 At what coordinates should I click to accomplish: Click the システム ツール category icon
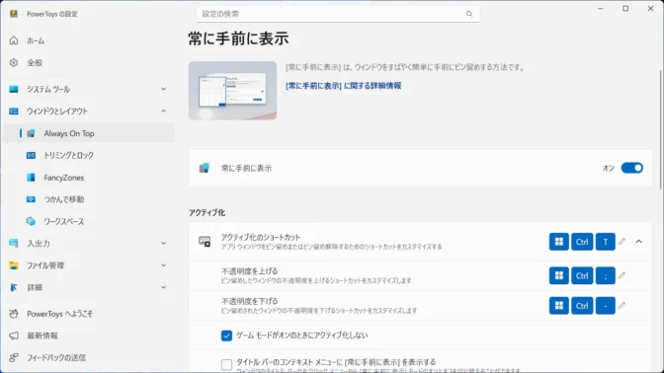[14, 89]
